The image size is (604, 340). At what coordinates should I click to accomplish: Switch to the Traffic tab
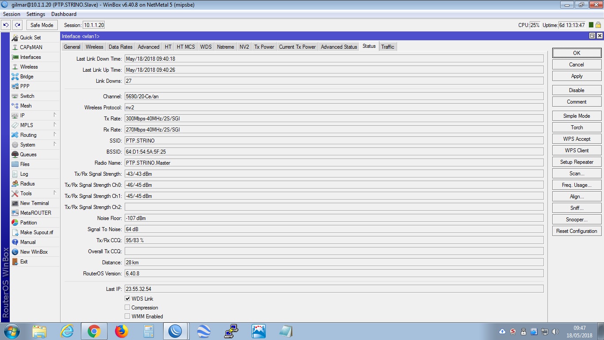(x=388, y=47)
